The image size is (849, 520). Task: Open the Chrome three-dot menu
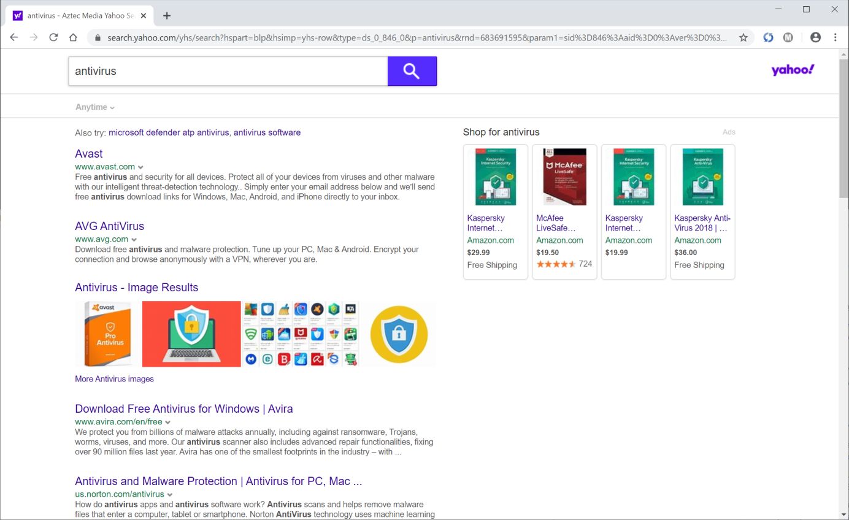point(835,37)
